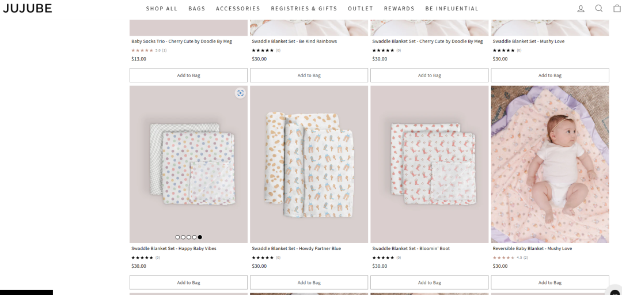Expand the Shop All menu
The width and height of the screenshot is (622, 295).
[162, 9]
